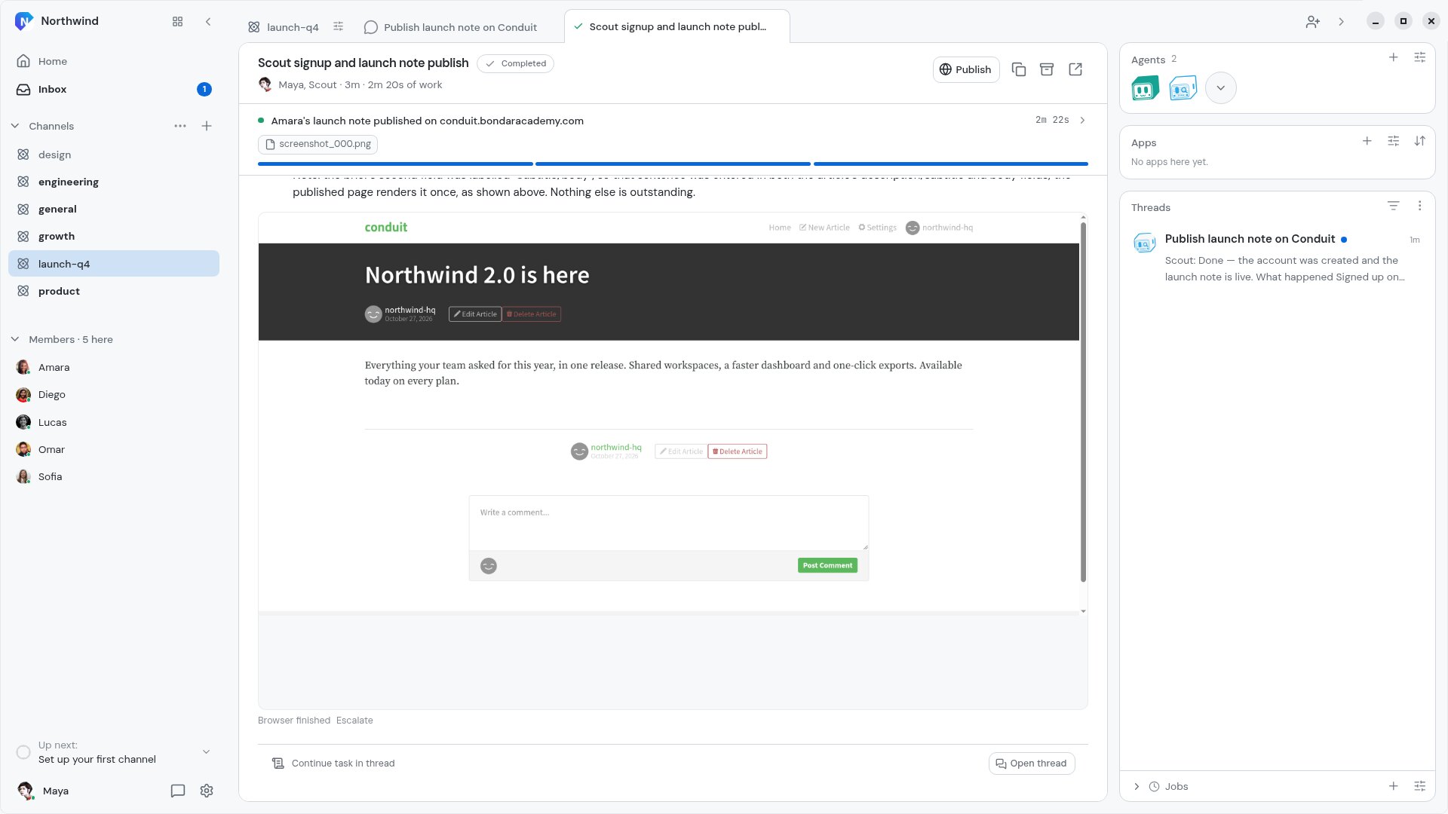
Task: Click the Northwind logo icon
Action: (24, 21)
